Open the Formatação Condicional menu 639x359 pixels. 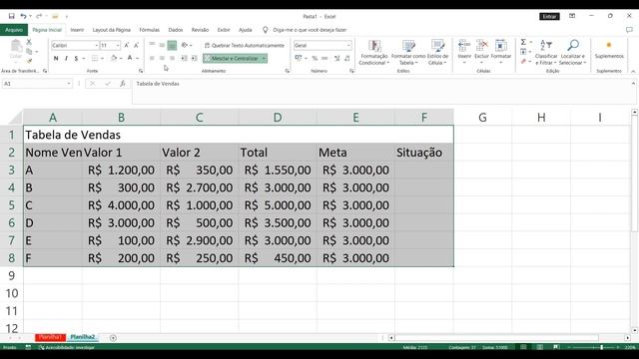pyautogui.click(x=374, y=52)
